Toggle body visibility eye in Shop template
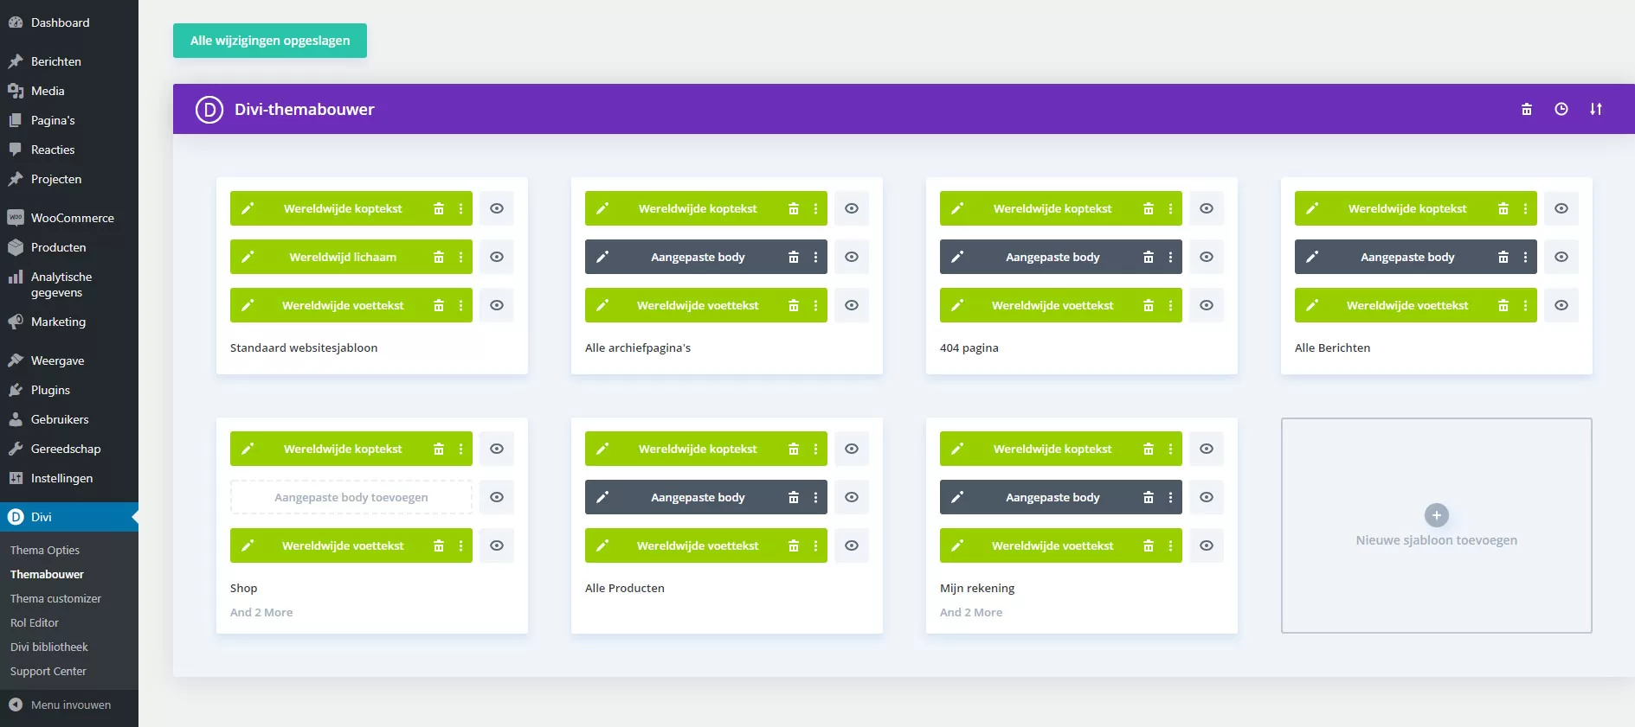Image resolution: width=1635 pixels, height=727 pixels. tap(497, 497)
